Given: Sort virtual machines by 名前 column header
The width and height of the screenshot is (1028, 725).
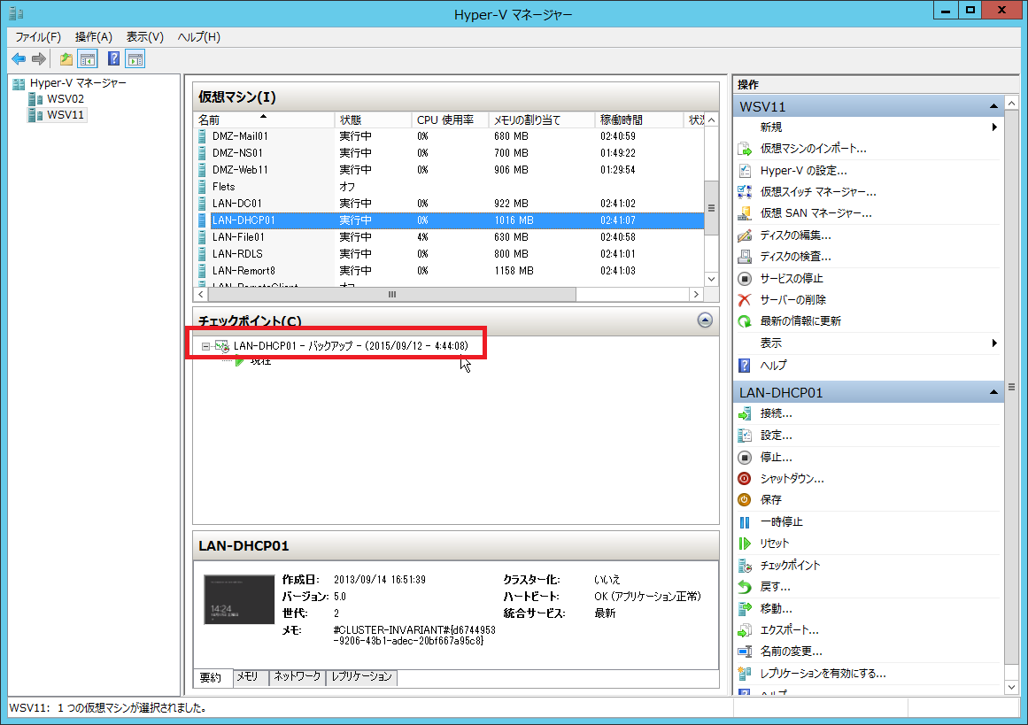Looking at the screenshot, I should pos(264,120).
